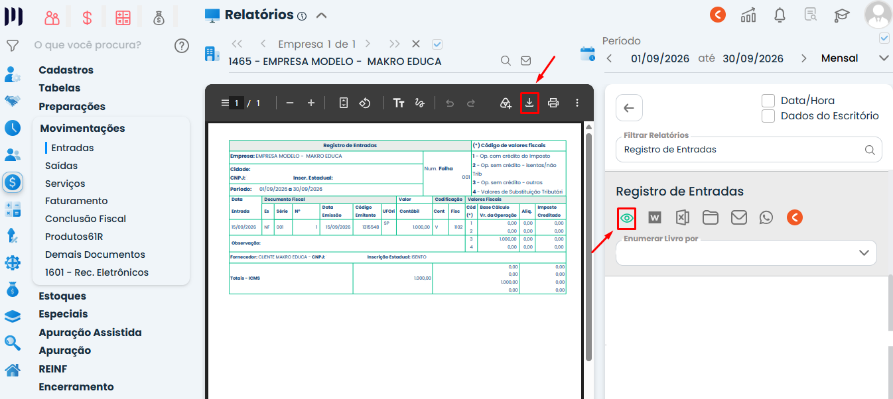Open the document search icon in header

[811, 15]
